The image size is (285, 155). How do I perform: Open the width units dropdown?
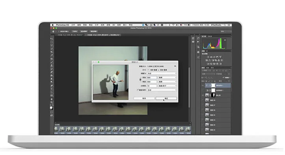tap(168, 77)
